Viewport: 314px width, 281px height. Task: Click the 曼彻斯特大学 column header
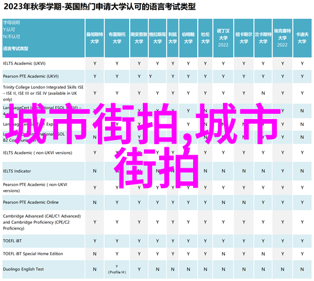point(95,38)
